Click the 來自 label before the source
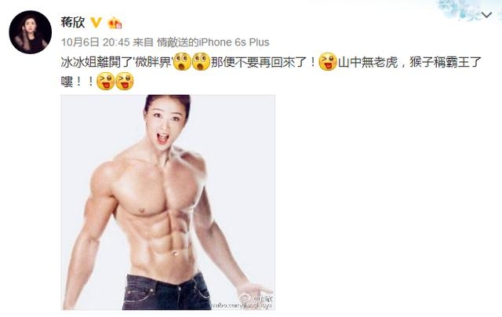 (143, 42)
